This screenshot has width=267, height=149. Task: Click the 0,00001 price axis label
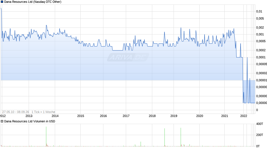coord(262,80)
